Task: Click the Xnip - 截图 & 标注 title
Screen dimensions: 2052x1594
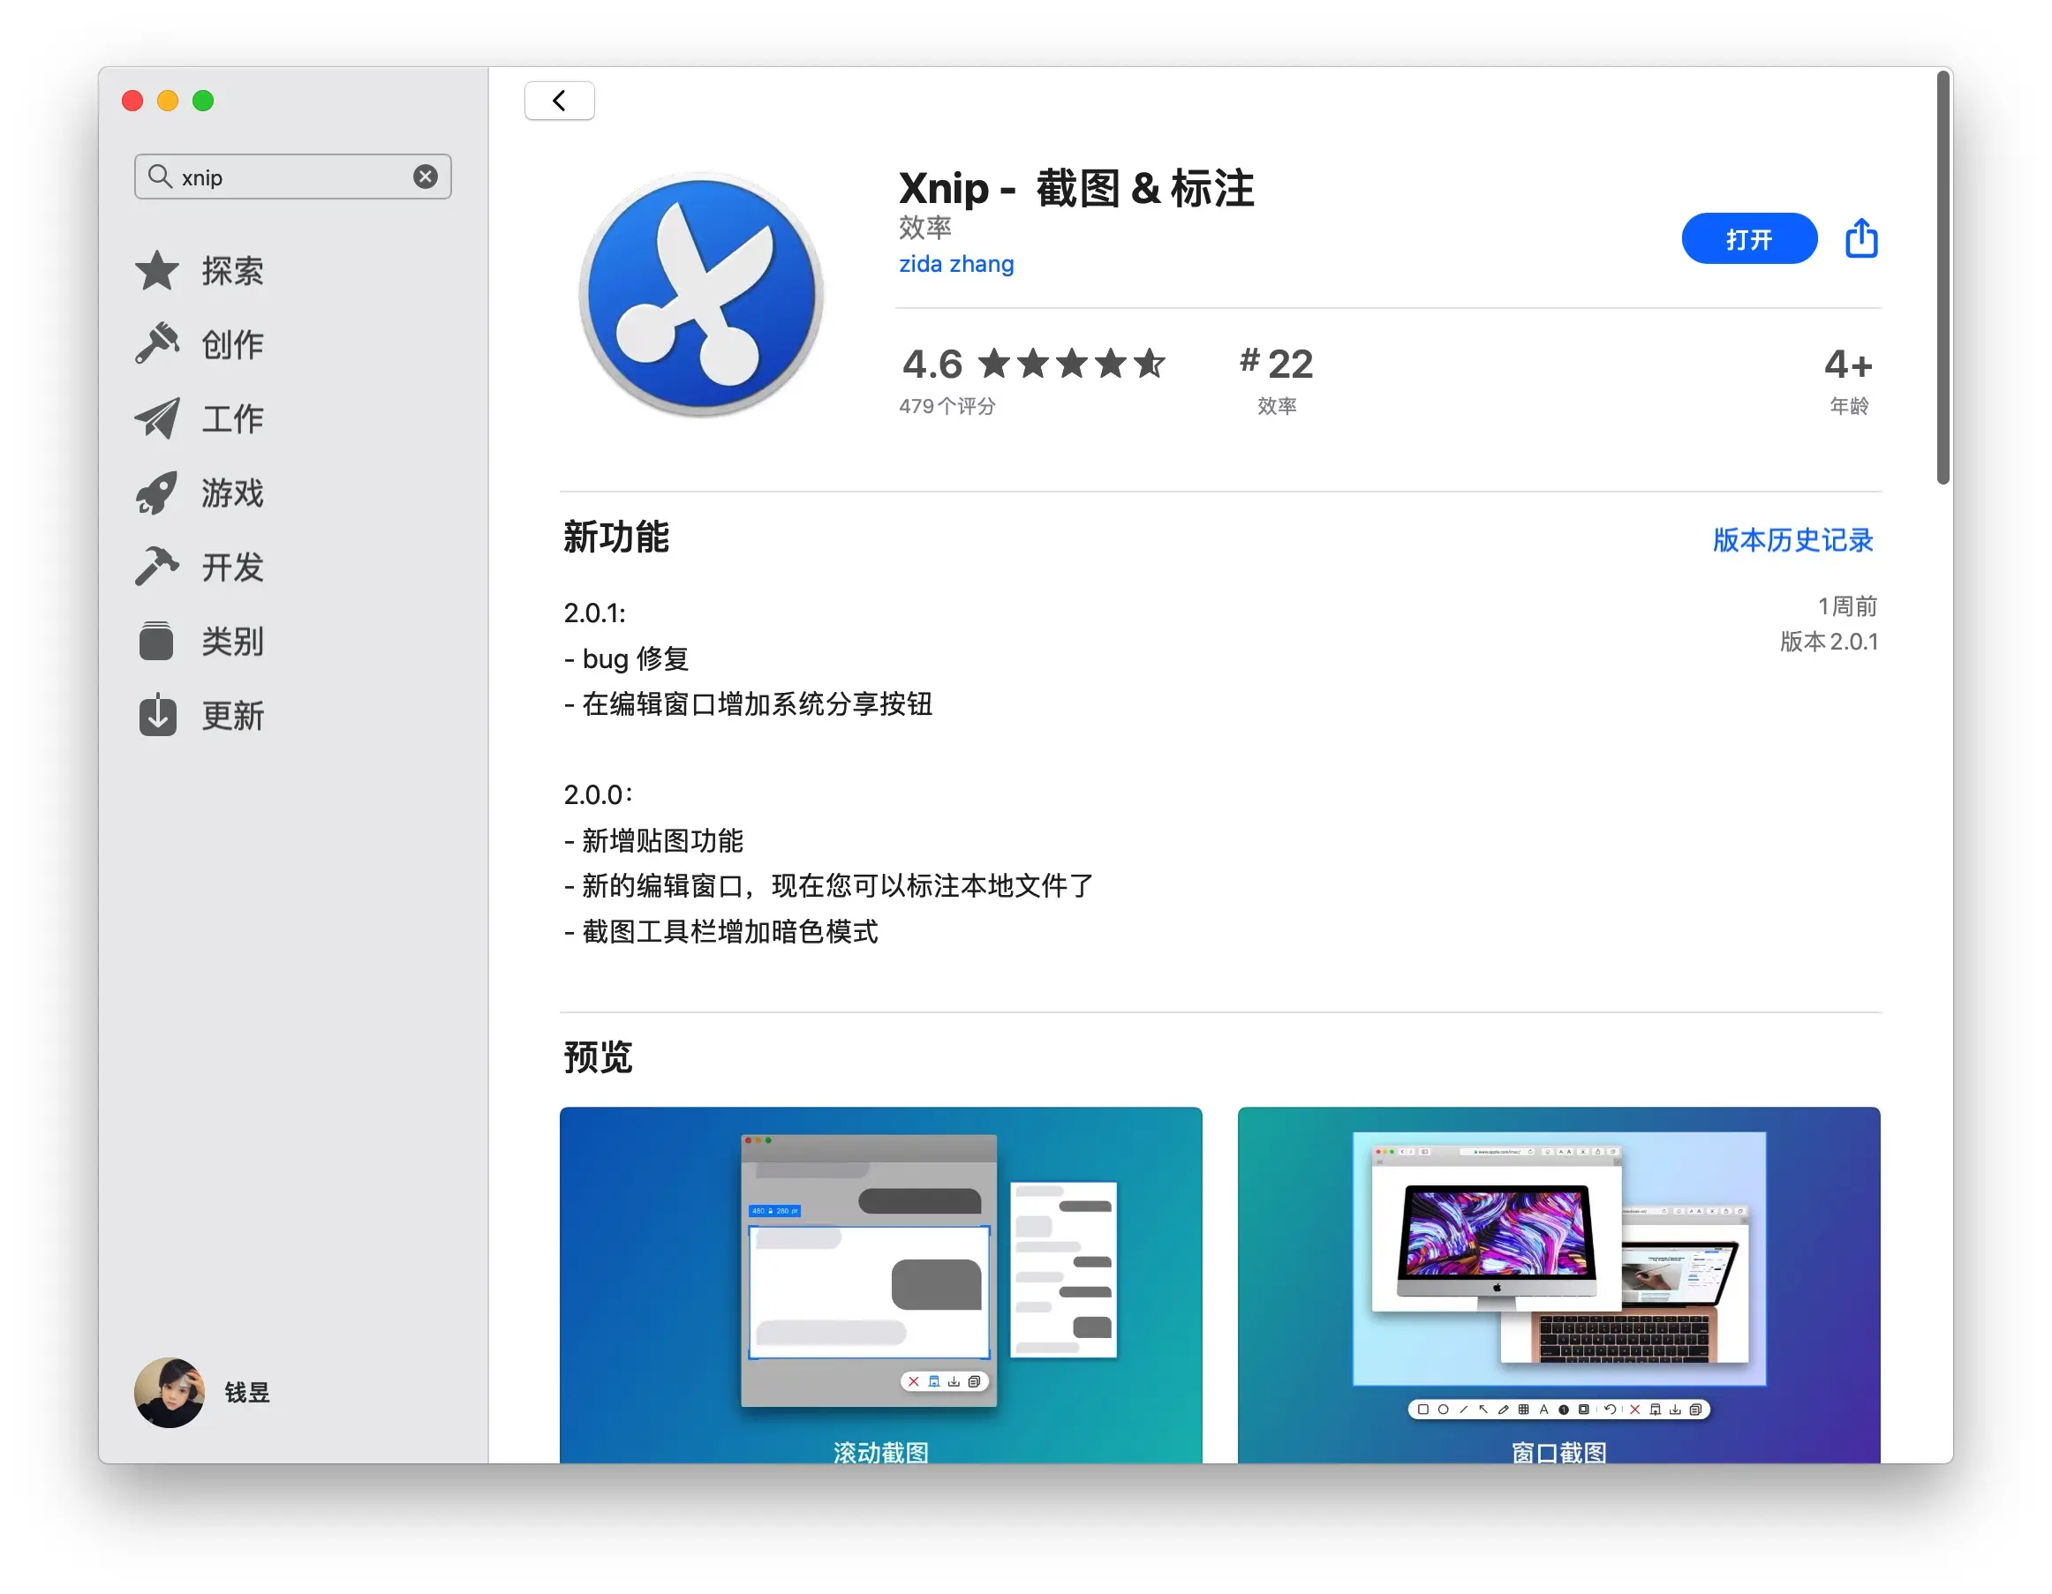Action: click(1076, 188)
